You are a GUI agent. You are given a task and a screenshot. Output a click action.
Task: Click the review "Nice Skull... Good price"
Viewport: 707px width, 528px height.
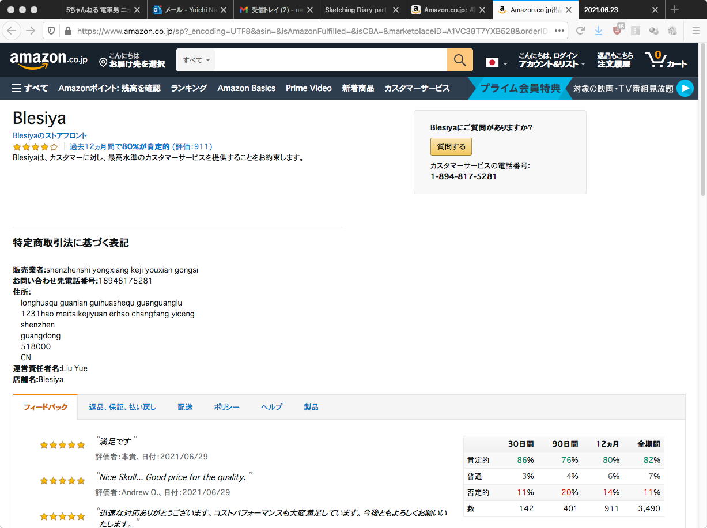[173, 477]
